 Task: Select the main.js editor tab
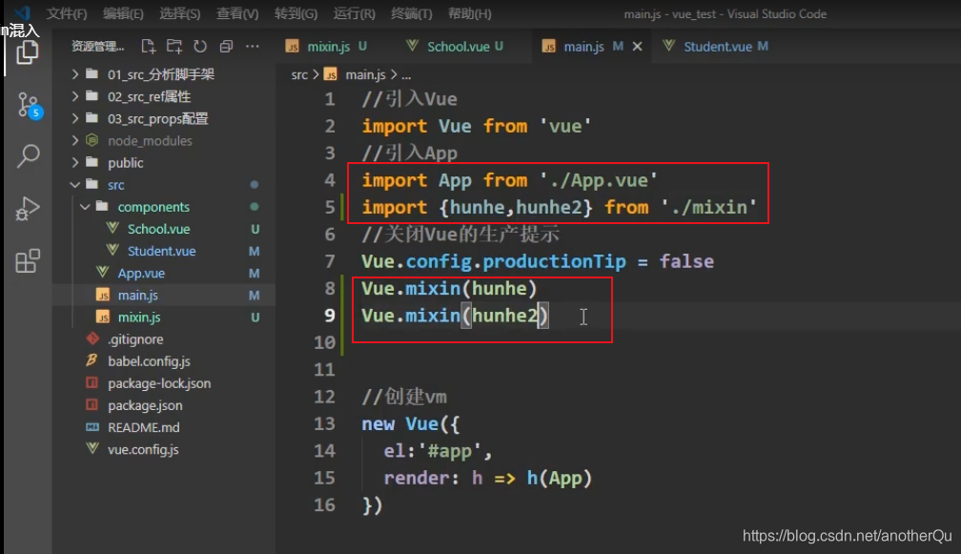pyautogui.click(x=583, y=47)
